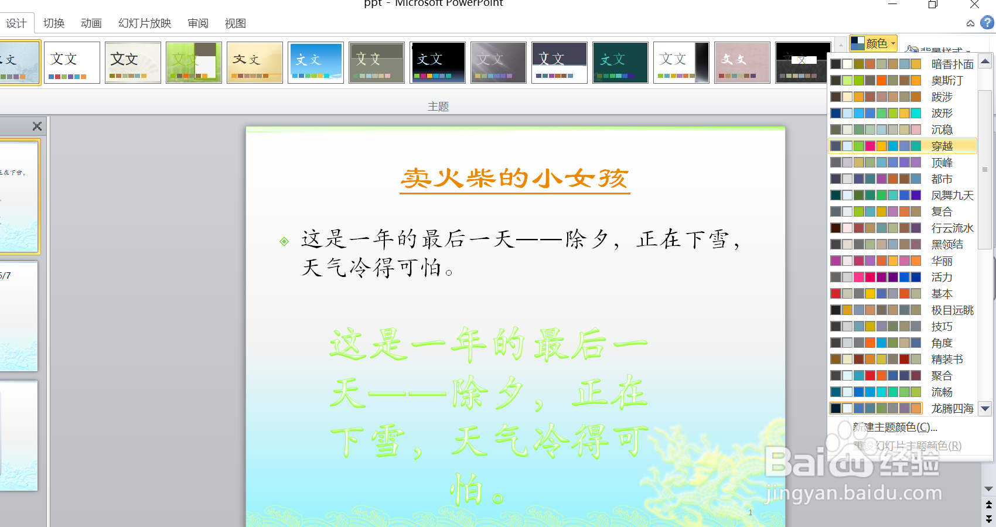
Task: Apply the bright blue theme thumbnail
Action: [x=316, y=63]
